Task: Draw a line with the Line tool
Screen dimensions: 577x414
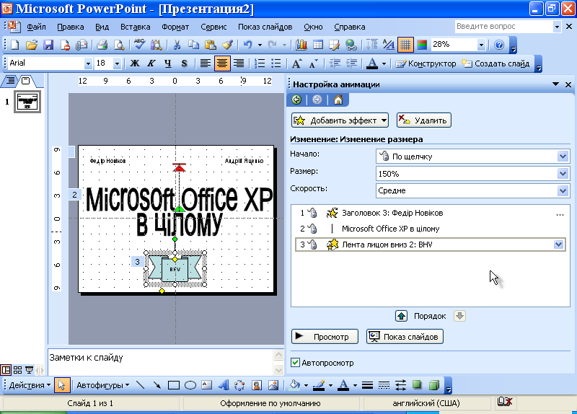Action: (x=140, y=385)
